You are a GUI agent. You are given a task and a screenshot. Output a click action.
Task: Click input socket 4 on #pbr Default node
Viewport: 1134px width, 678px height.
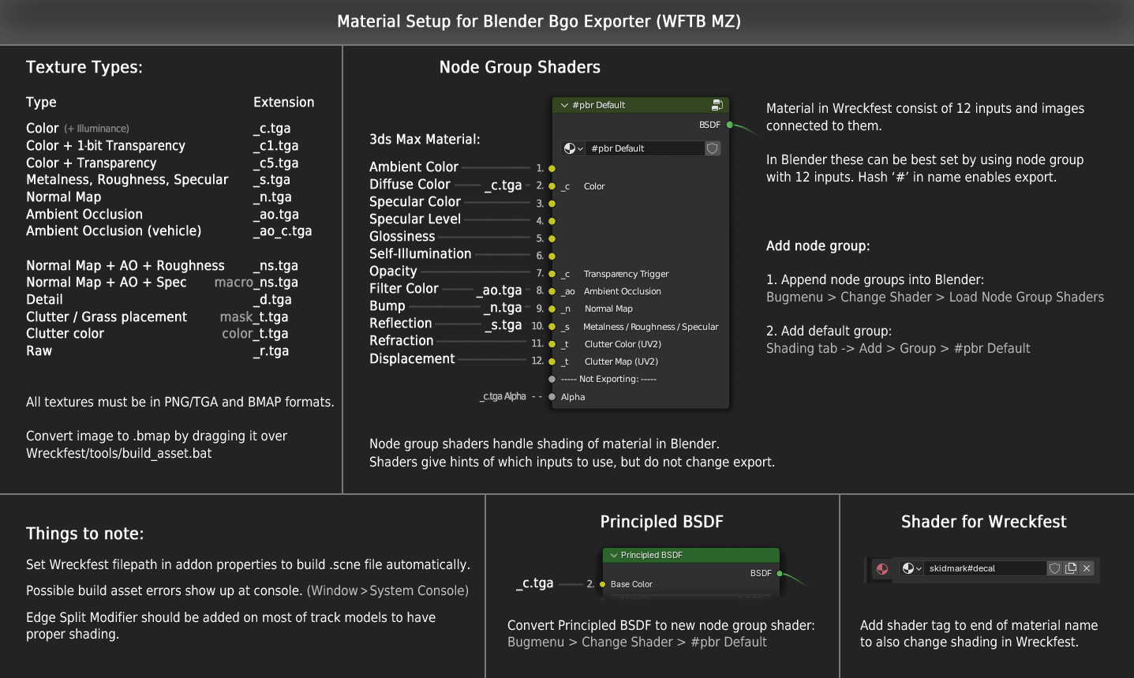pos(552,221)
